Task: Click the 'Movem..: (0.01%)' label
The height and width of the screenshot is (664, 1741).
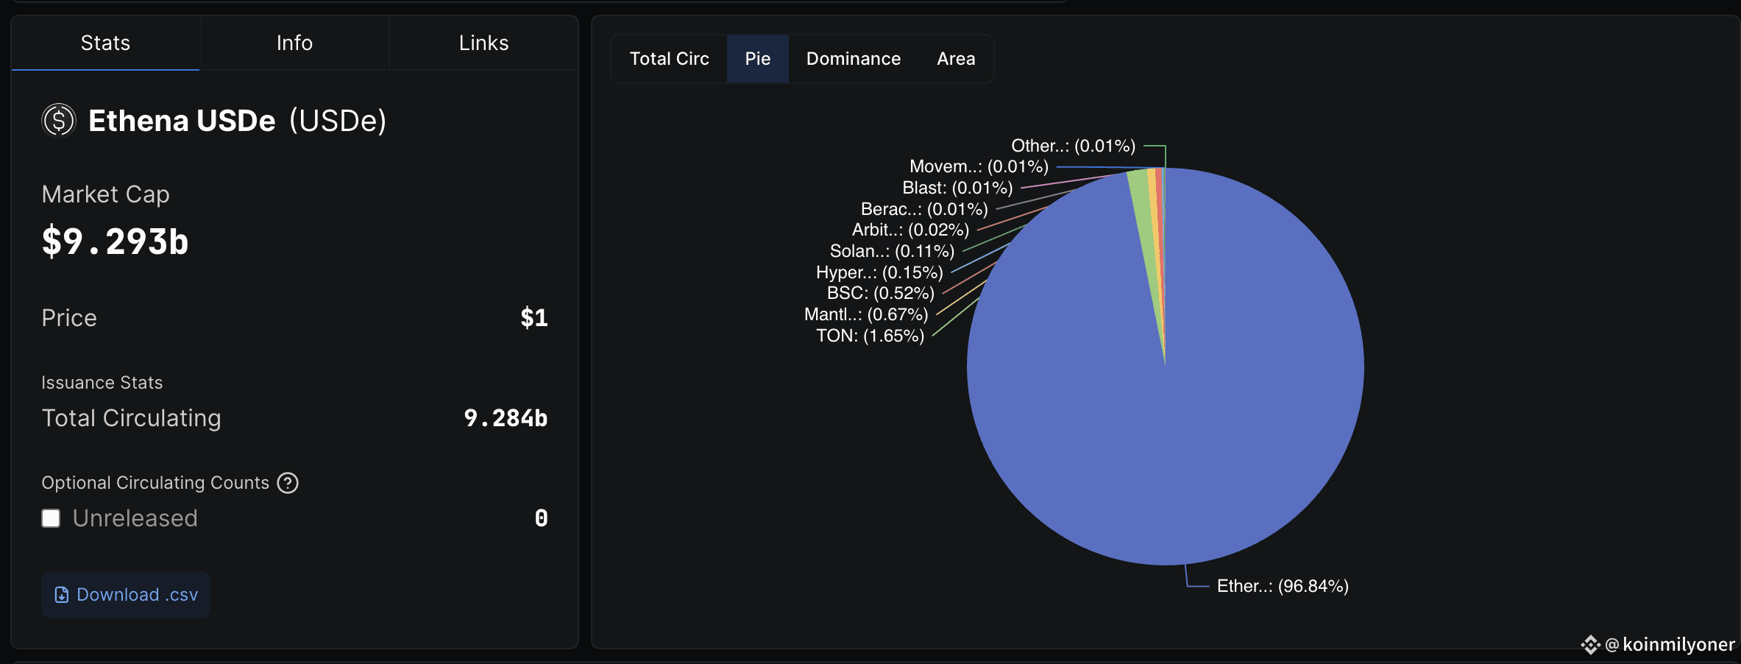Action: click(979, 166)
